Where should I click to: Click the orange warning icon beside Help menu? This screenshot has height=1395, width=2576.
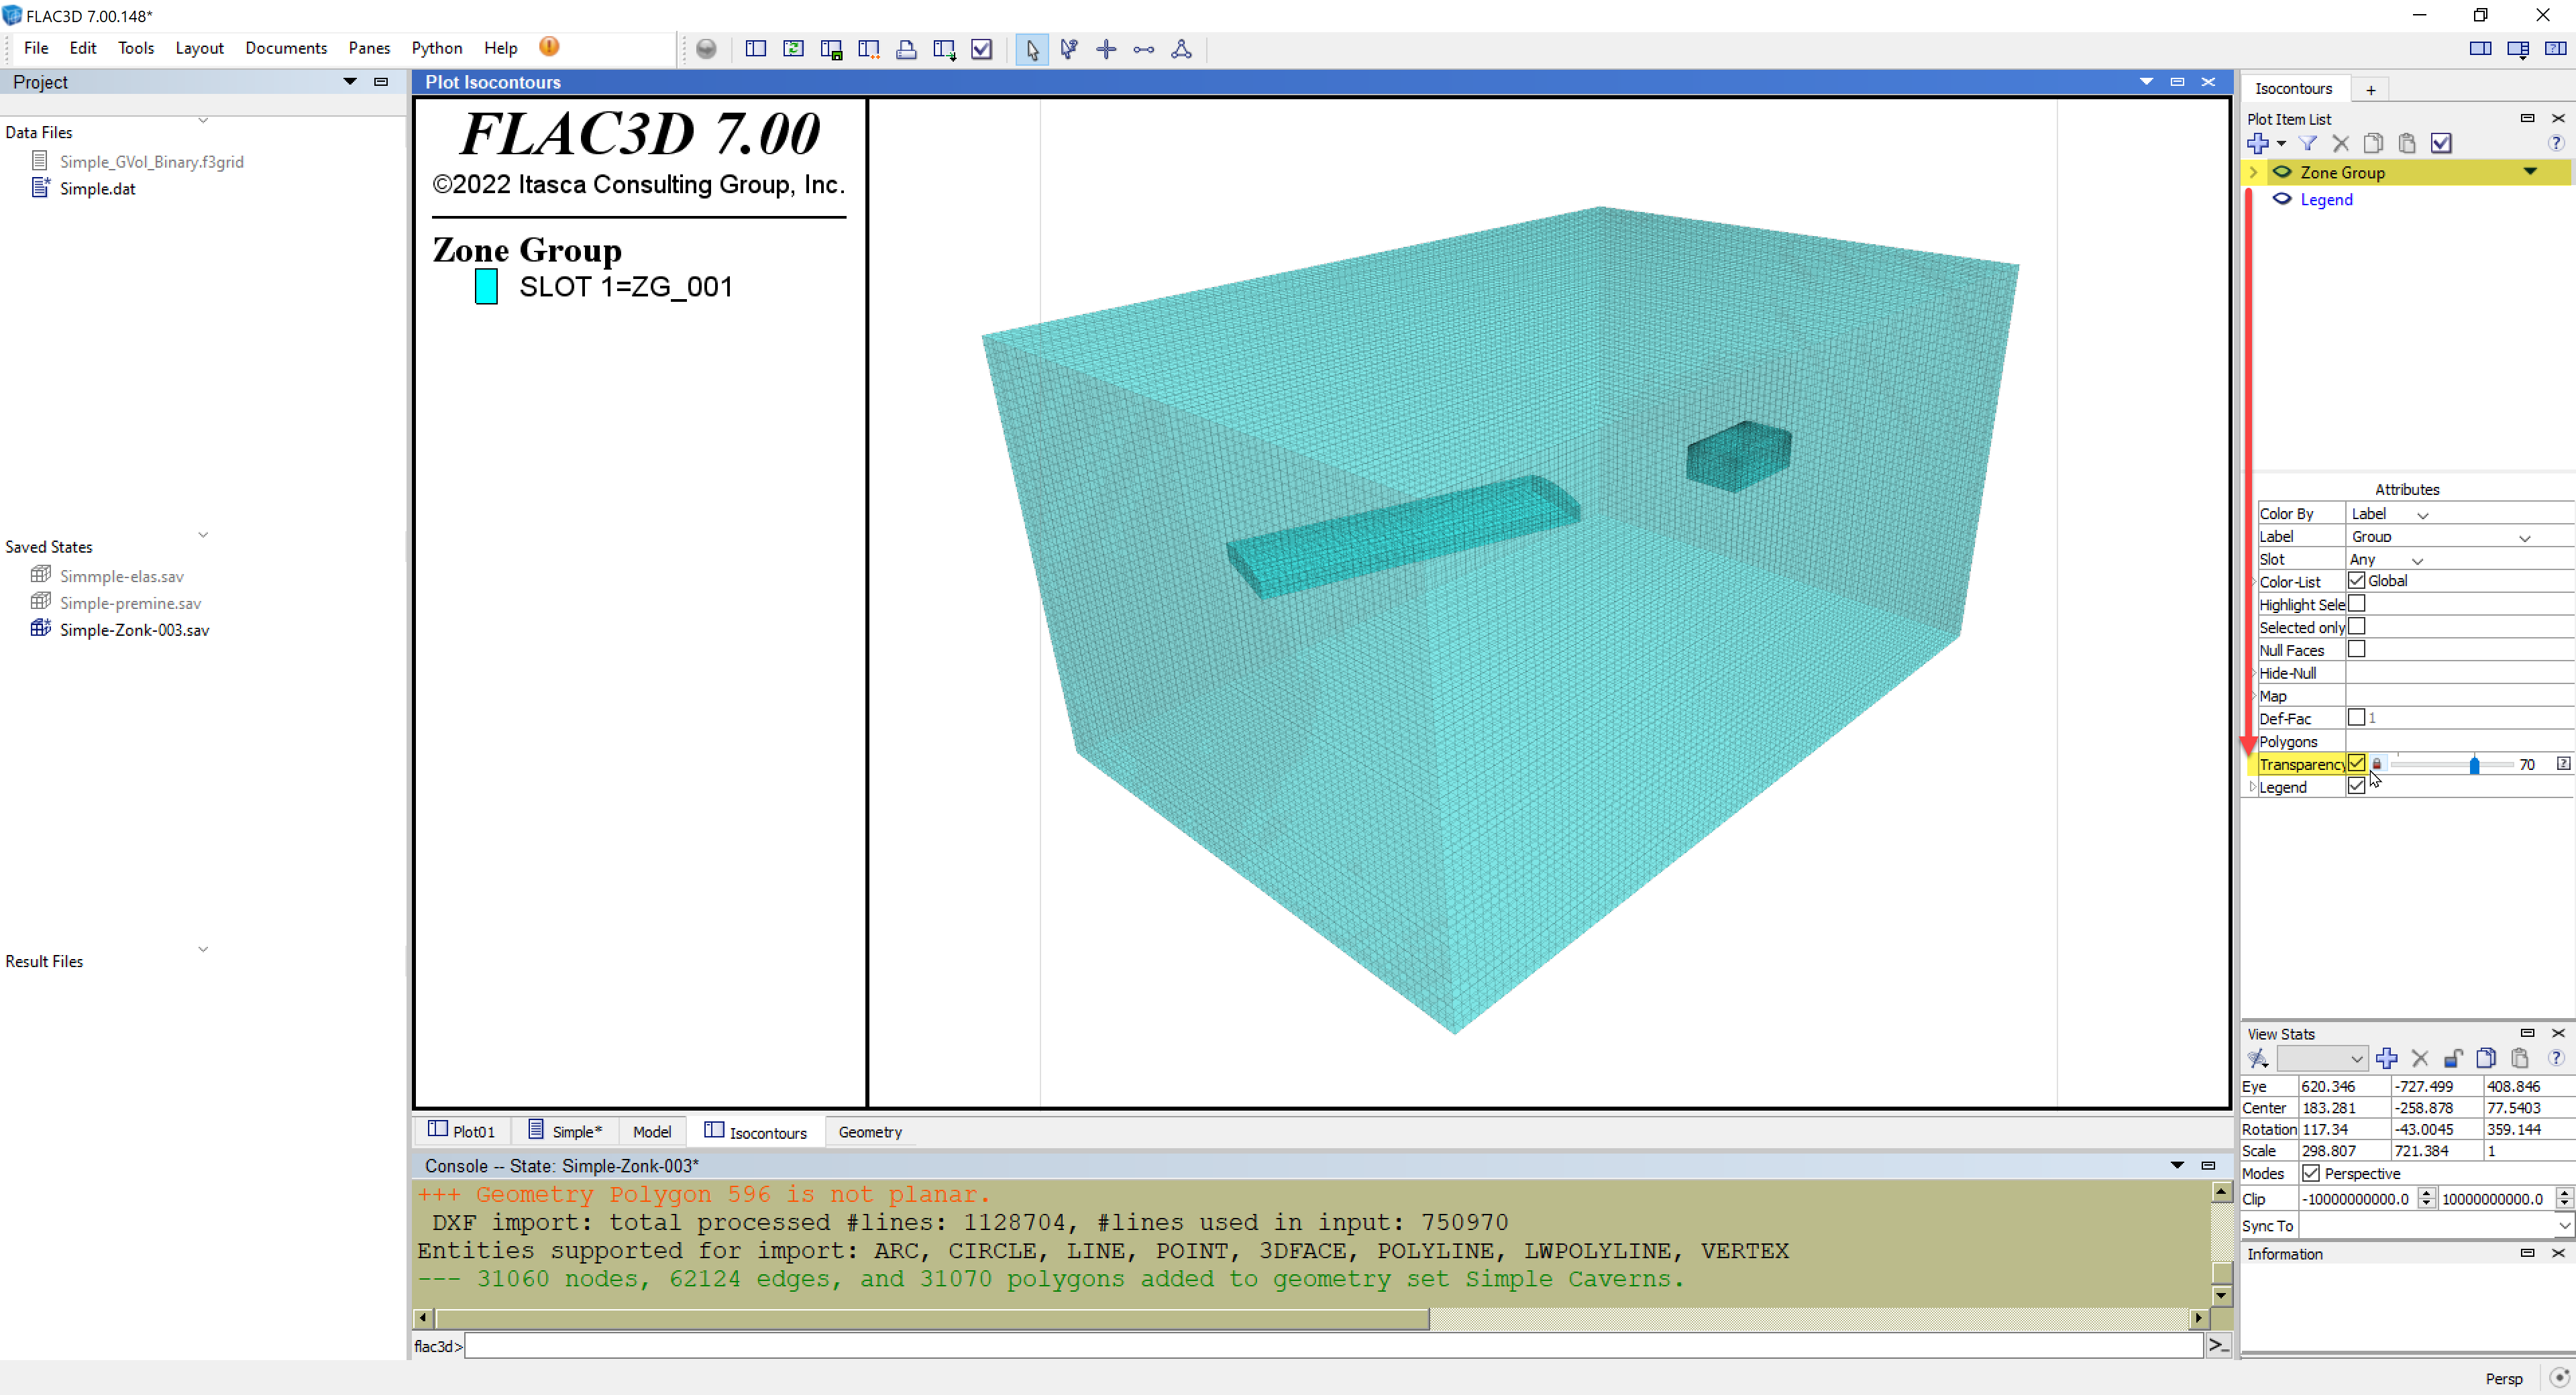pyautogui.click(x=549, y=47)
